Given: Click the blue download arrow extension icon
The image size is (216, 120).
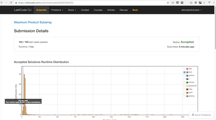Looking at the screenshot, I should [173, 3].
